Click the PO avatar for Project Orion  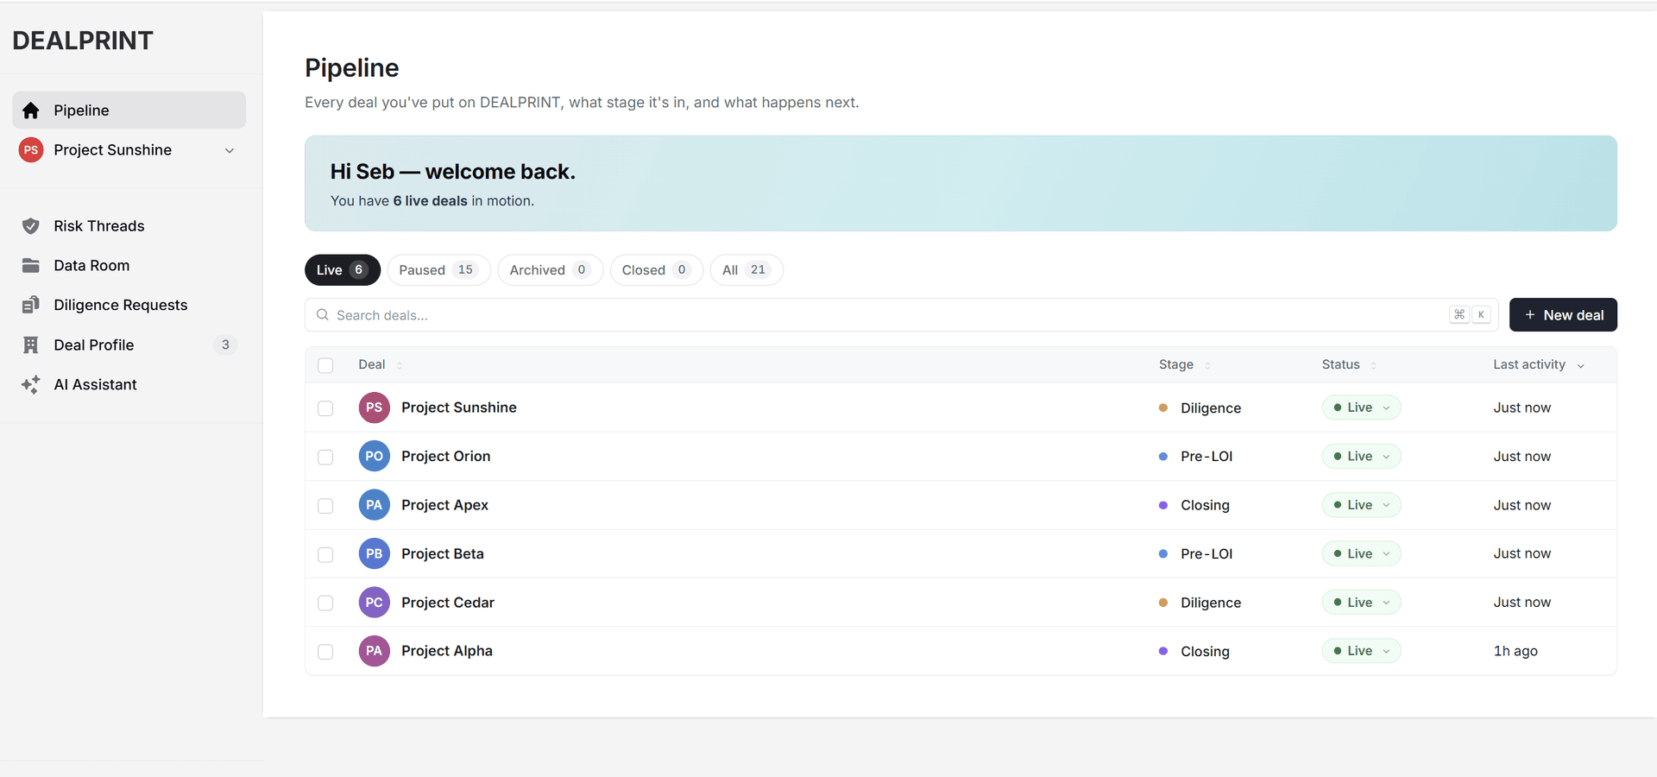coord(374,456)
